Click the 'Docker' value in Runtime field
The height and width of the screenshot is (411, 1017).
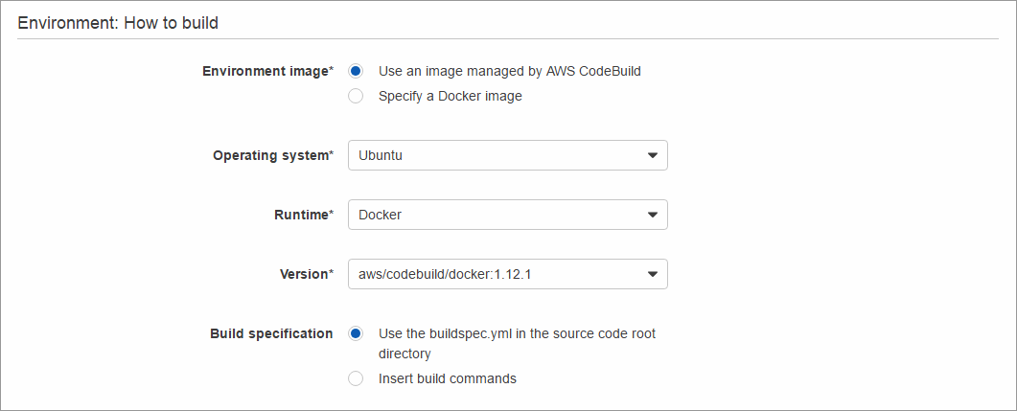click(380, 215)
